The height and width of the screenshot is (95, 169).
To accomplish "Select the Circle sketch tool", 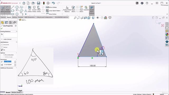I will coord(17,7).
